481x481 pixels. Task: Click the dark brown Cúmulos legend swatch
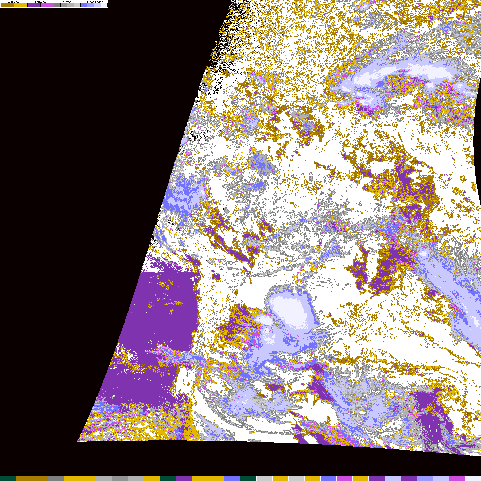7,5
